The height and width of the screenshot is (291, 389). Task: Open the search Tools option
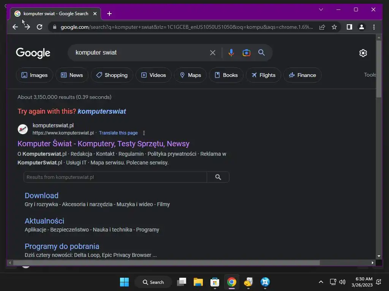370,75
